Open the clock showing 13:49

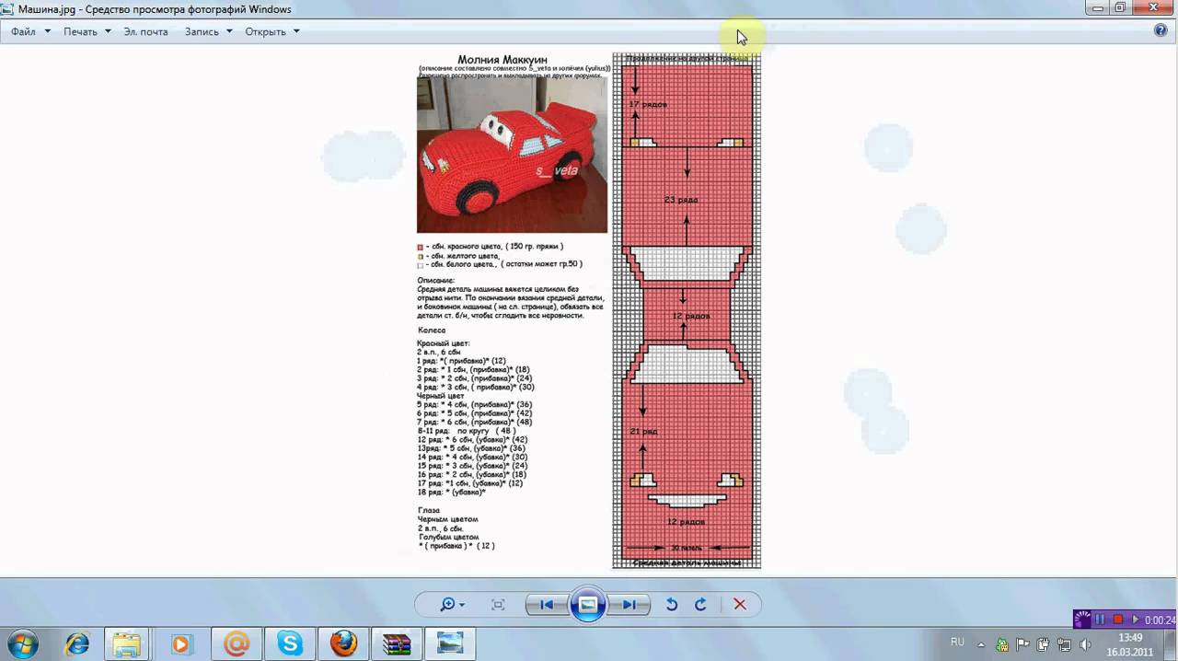click(1129, 644)
